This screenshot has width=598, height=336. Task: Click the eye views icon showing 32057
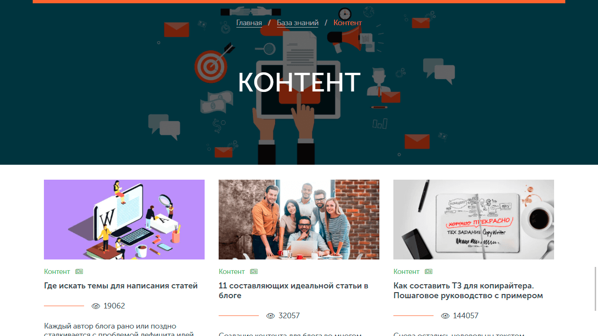coord(271,316)
